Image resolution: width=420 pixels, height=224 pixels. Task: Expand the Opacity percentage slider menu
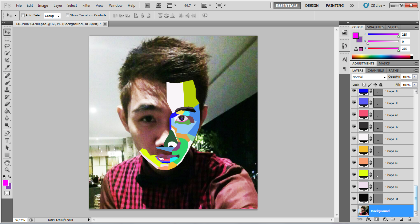414,77
